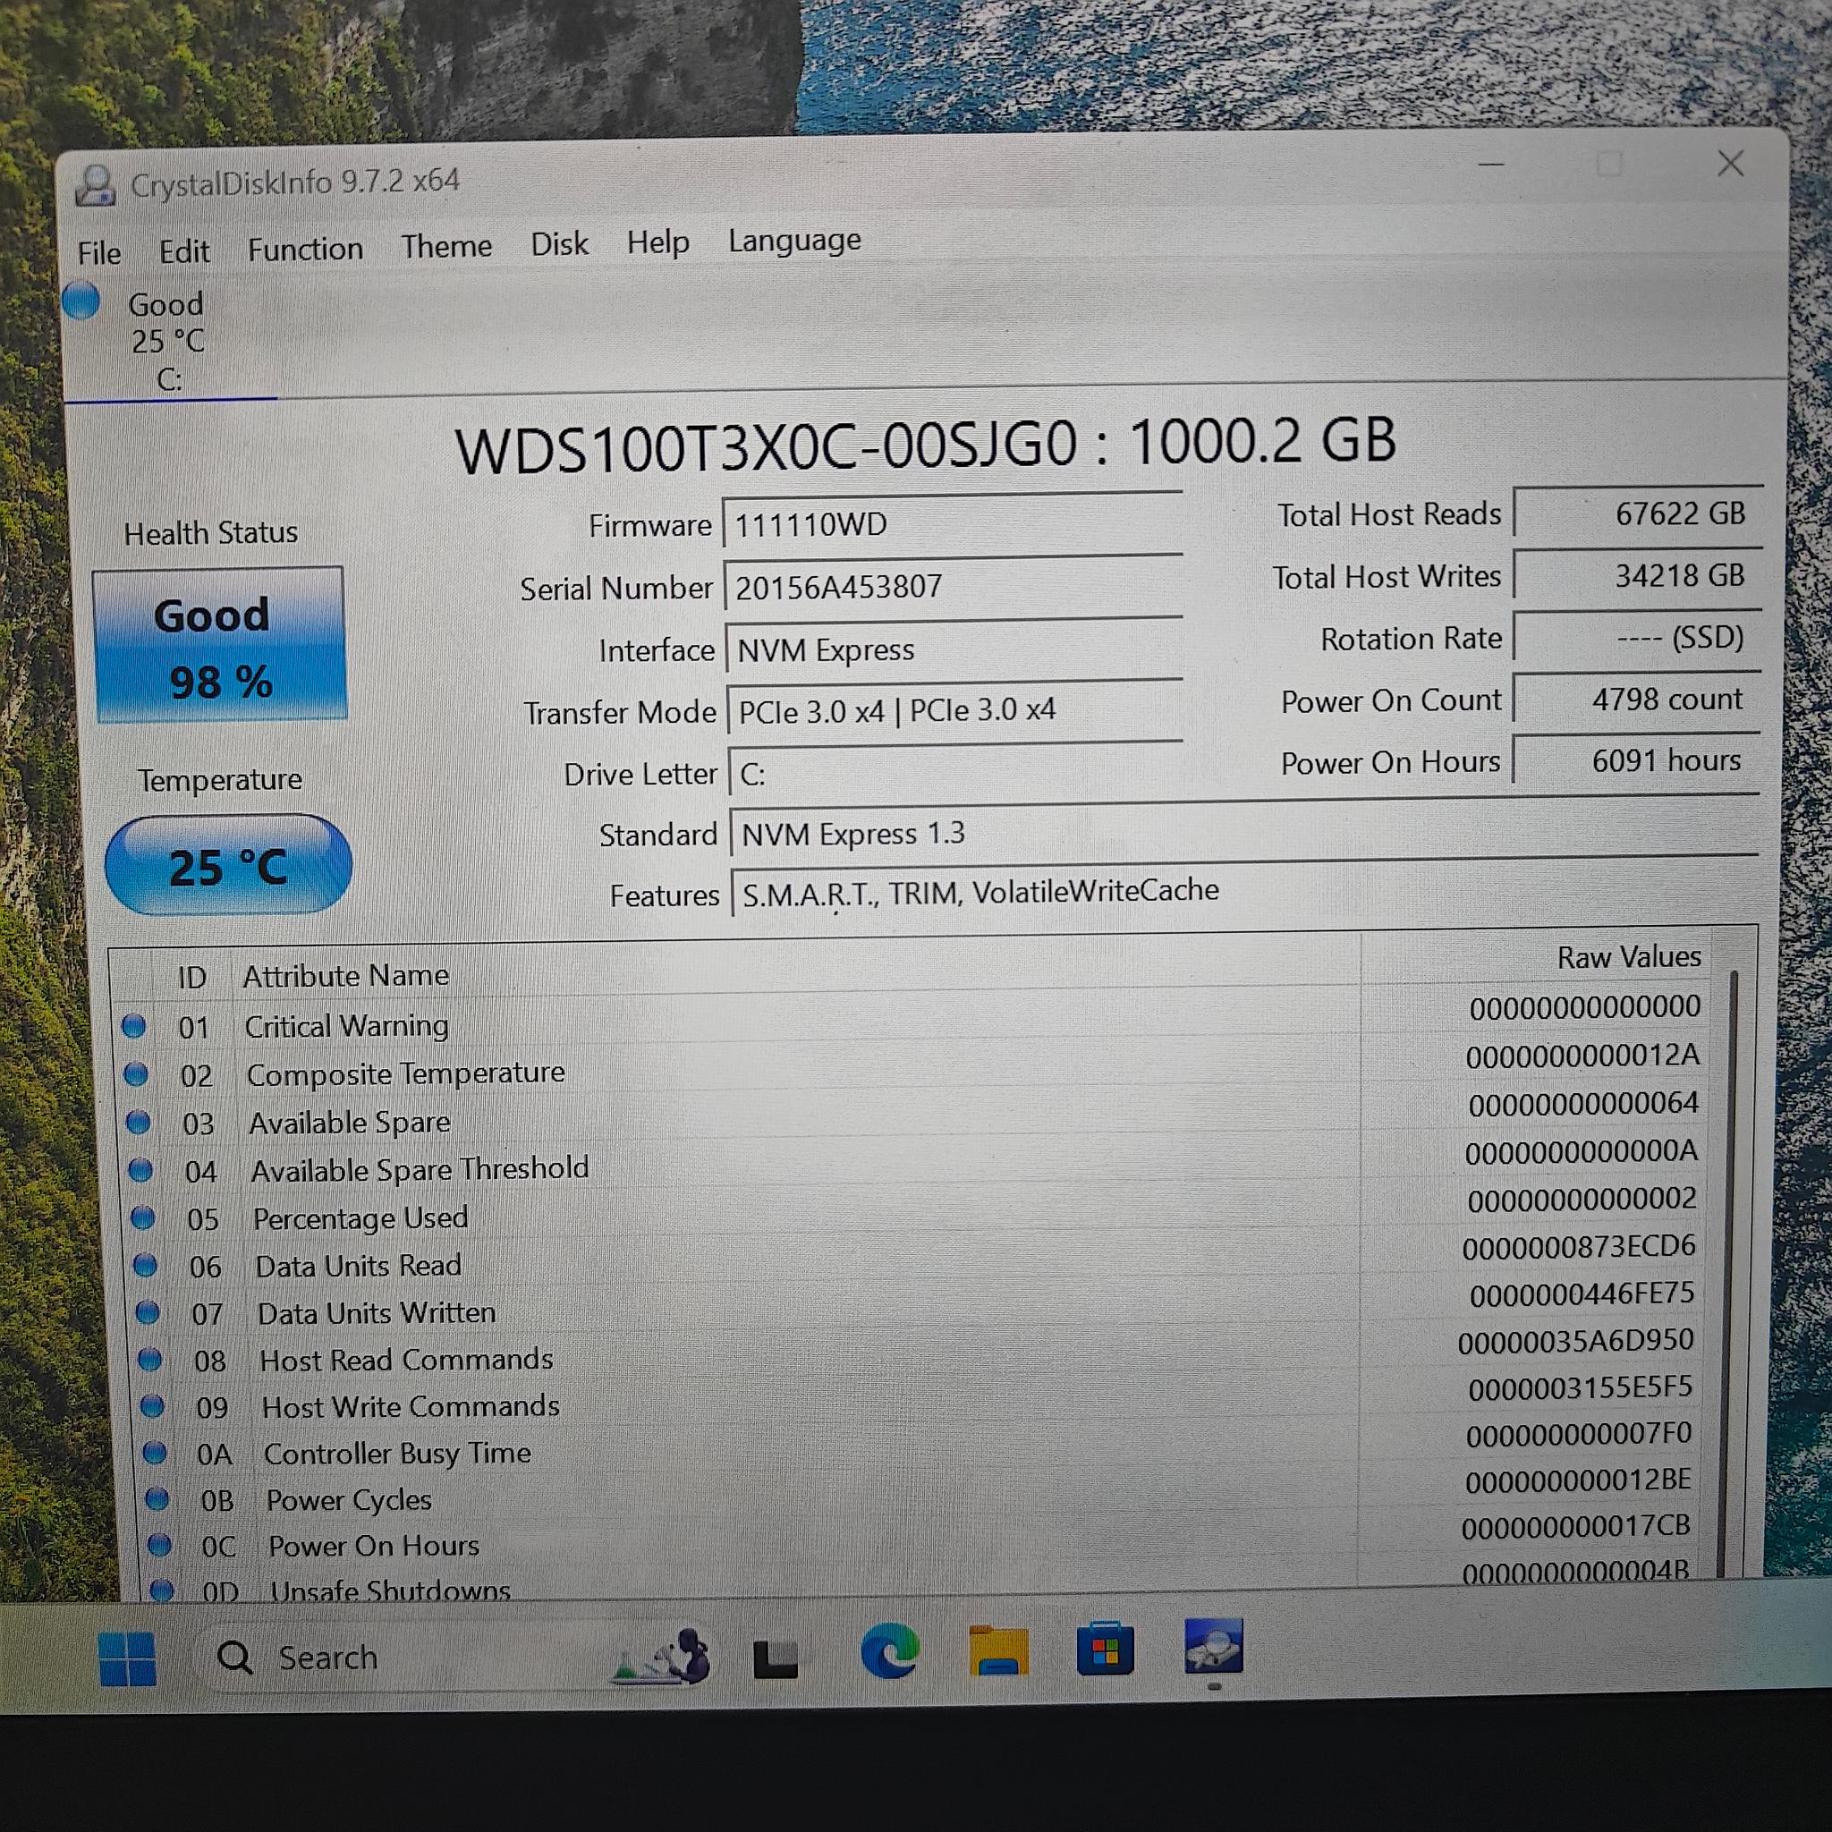
Task: Click the status orb for Host Write Commands
Action: (153, 1406)
